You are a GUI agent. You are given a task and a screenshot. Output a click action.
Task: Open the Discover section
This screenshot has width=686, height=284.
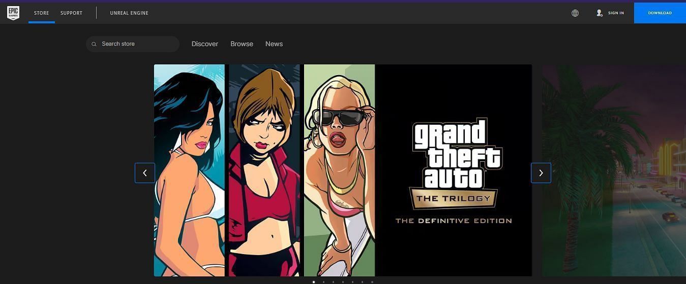(x=205, y=44)
